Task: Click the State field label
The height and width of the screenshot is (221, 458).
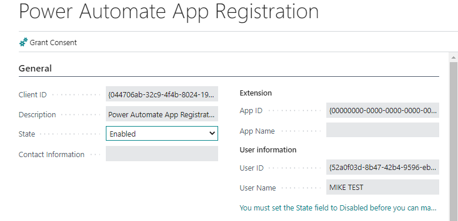Action: click(x=27, y=134)
